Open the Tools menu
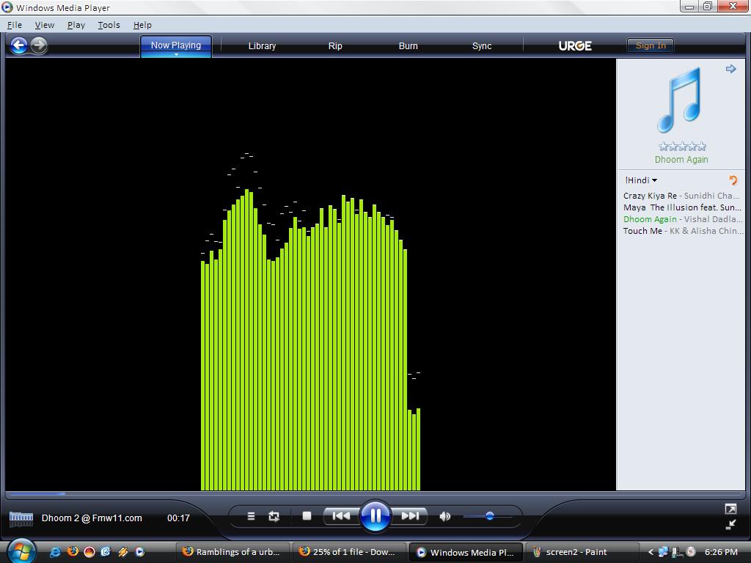 [x=109, y=25]
